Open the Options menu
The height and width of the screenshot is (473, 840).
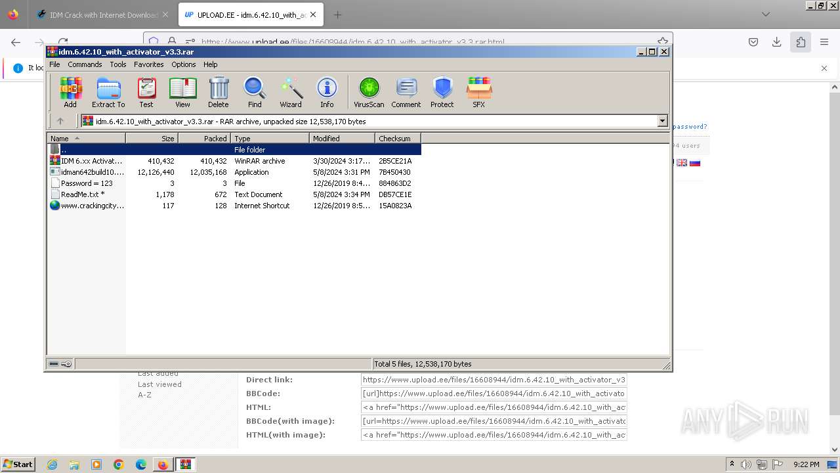click(x=184, y=64)
